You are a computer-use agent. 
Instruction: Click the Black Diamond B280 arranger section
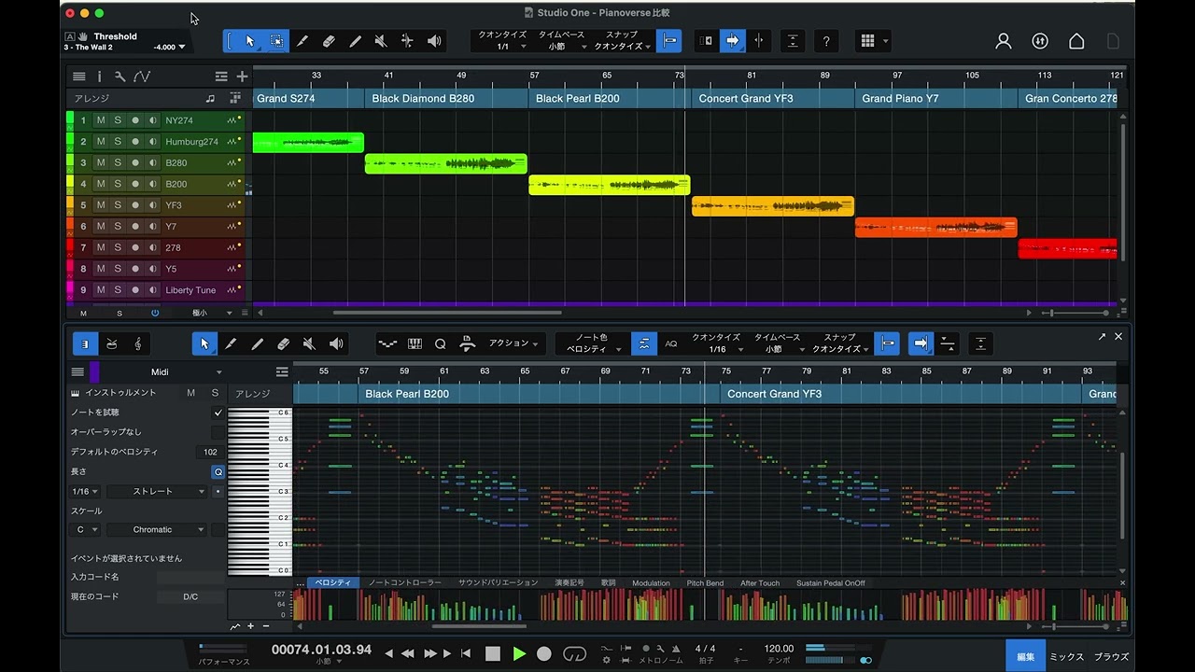coord(446,98)
